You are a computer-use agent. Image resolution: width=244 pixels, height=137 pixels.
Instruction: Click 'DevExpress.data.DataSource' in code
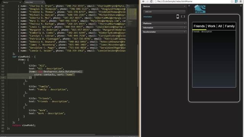click(x=61, y=72)
